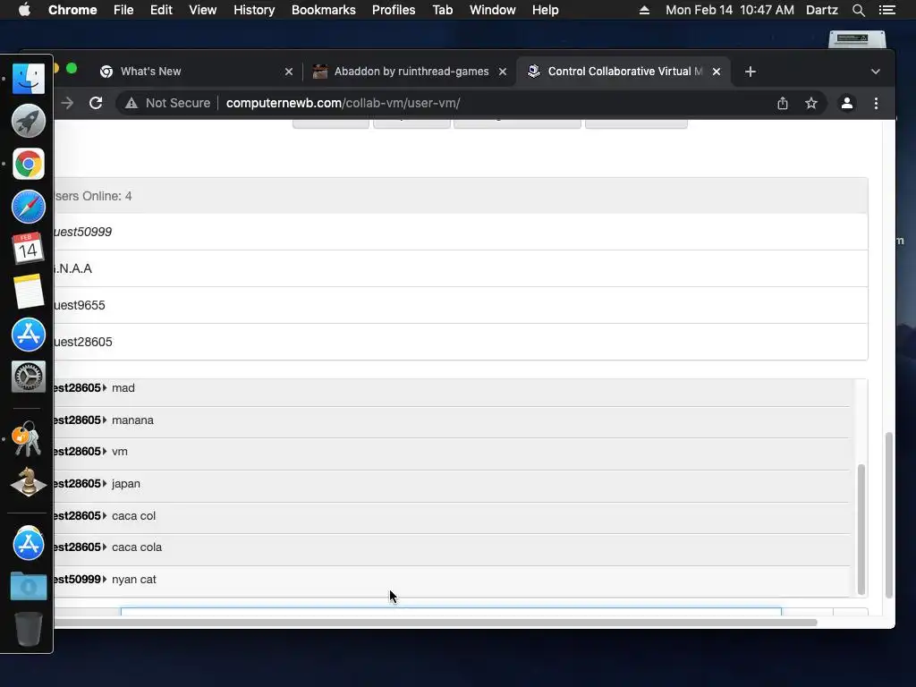The width and height of the screenshot is (916, 687).
Task: Open the Edit menu
Action: (x=161, y=10)
